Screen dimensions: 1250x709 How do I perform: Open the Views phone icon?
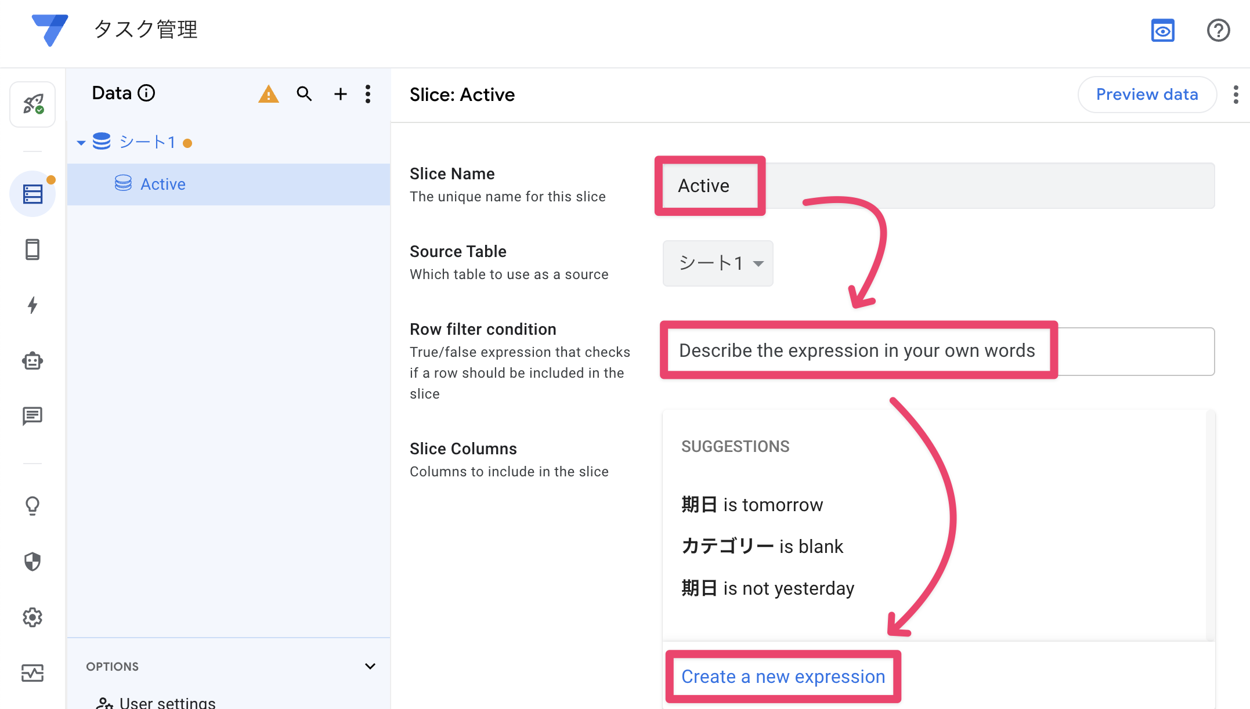(32, 249)
